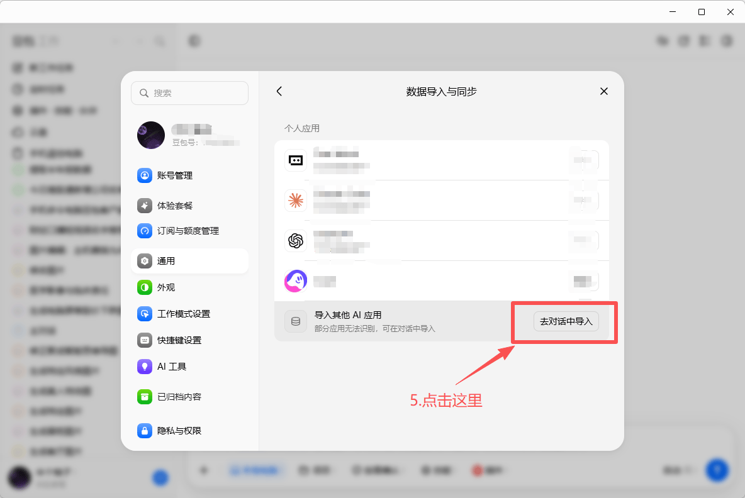Click the magnifier icon in the search box
Image resolution: width=745 pixels, height=498 pixels.
pos(144,93)
